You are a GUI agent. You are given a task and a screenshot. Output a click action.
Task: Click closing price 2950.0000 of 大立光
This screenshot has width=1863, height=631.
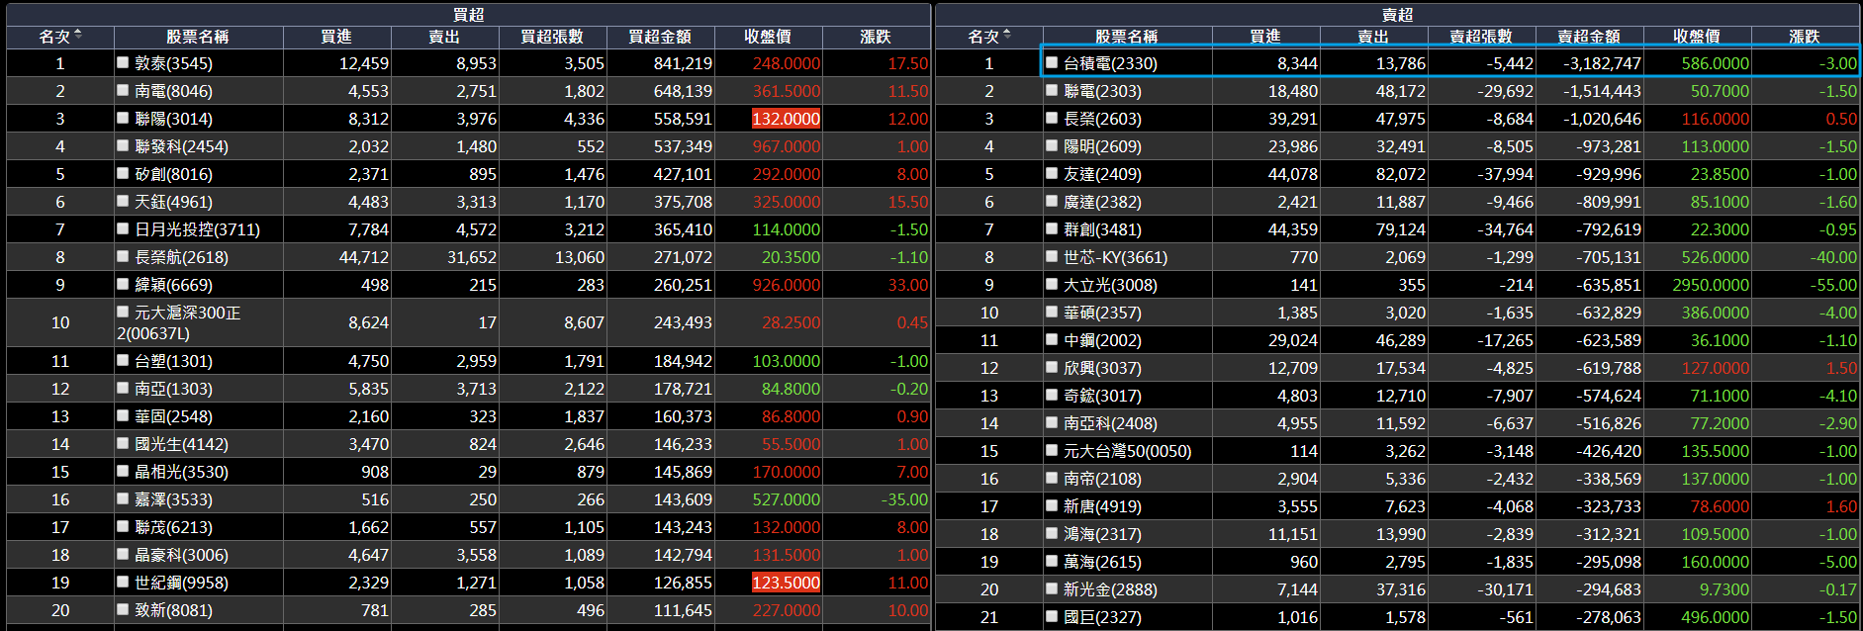point(1711,285)
